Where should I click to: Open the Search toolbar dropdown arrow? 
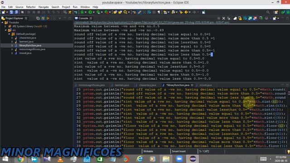click(129, 12)
